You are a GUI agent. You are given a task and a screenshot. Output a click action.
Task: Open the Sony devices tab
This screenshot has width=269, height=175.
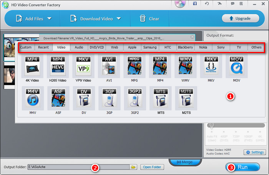221,47
